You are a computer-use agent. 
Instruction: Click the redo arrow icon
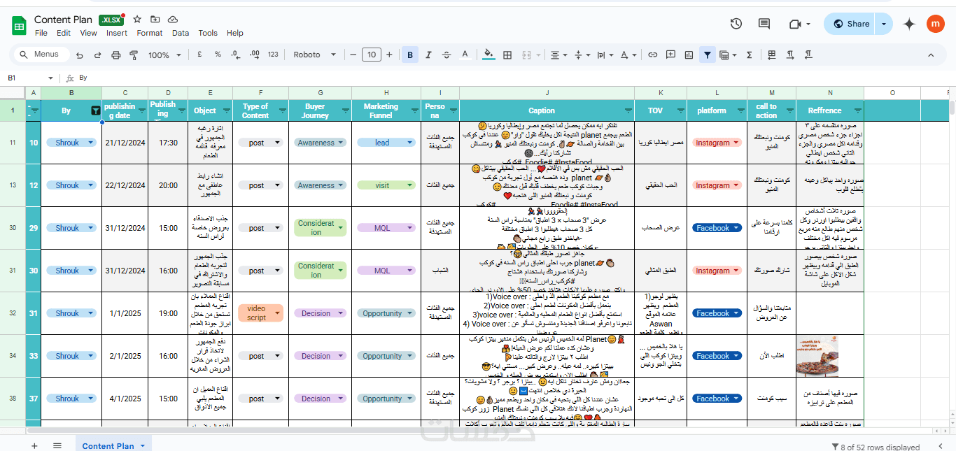point(97,55)
